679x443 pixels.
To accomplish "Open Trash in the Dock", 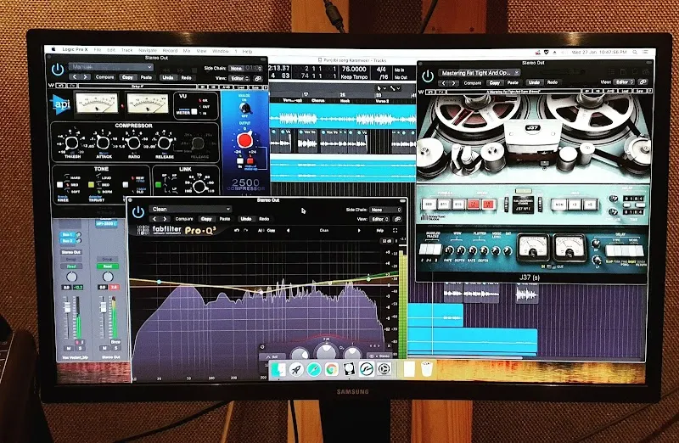I will coord(427,369).
